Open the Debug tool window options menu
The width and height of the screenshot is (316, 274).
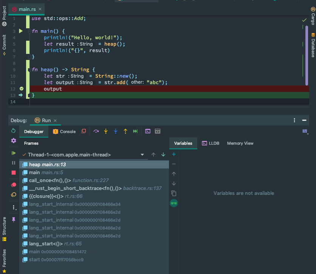tap(294, 120)
